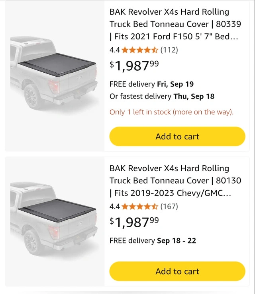The image size is (255, 294).
Task: Click the FREE delivery Fri, Sep 19 text
Action: pyautogui.click(x=151, y=84)
